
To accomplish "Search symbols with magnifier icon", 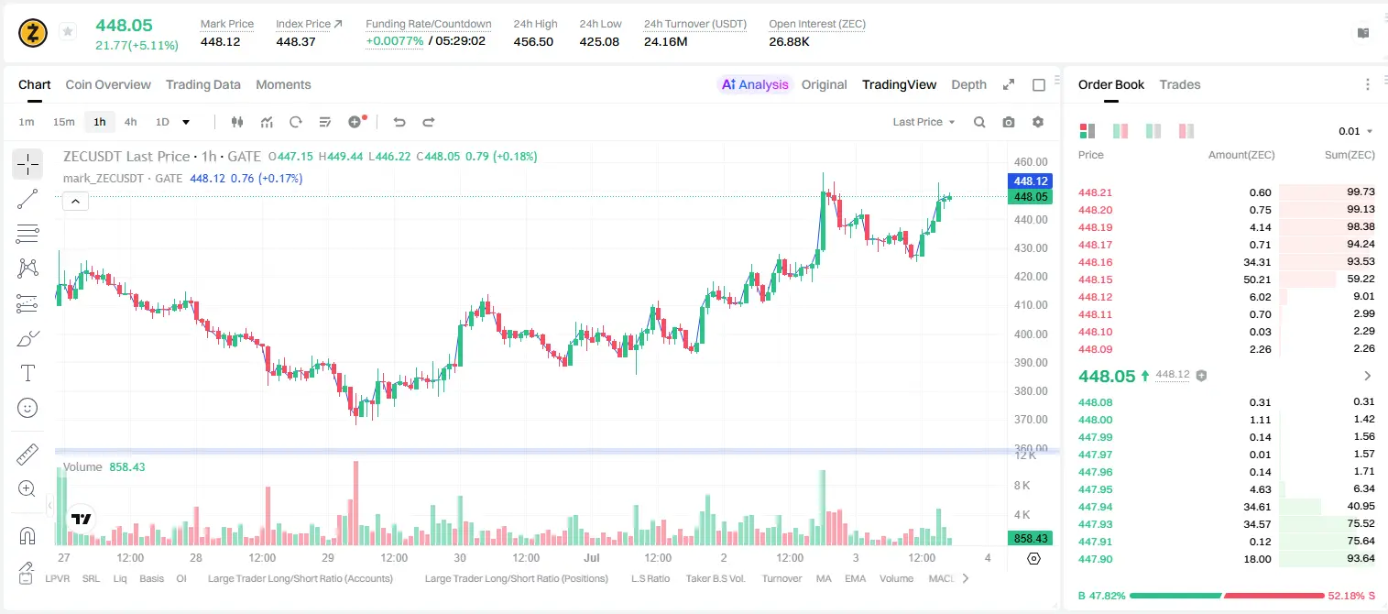I will pos(979,122).
